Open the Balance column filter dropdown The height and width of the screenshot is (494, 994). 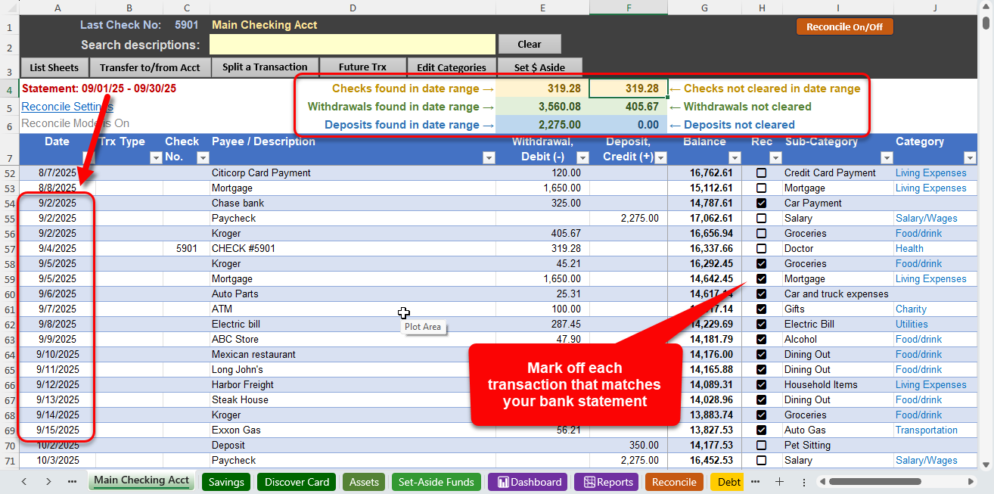[x=733, y=158]
